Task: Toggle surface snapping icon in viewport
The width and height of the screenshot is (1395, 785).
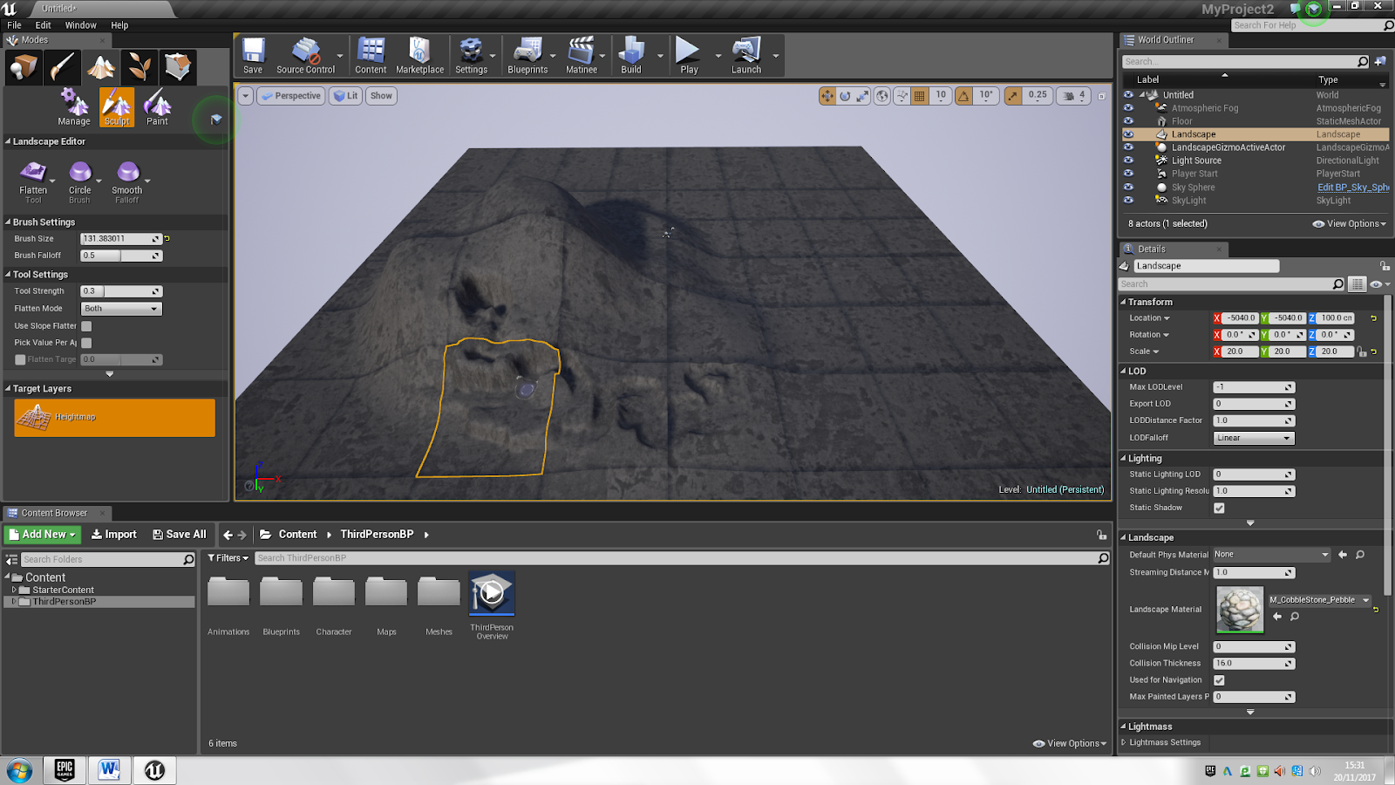Action: (902, 96)
